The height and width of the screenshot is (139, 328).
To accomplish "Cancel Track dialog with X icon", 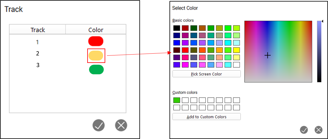I will tap(121, 125).
